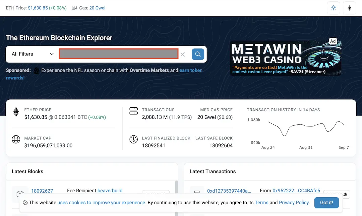The image size is (362, 216).
Task: Select the Ether price value $1,630.85
Action: (x=36, y=117)
